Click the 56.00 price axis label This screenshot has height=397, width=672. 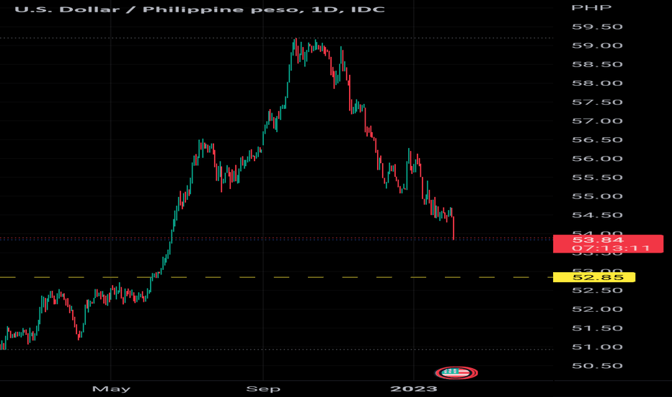597,159
